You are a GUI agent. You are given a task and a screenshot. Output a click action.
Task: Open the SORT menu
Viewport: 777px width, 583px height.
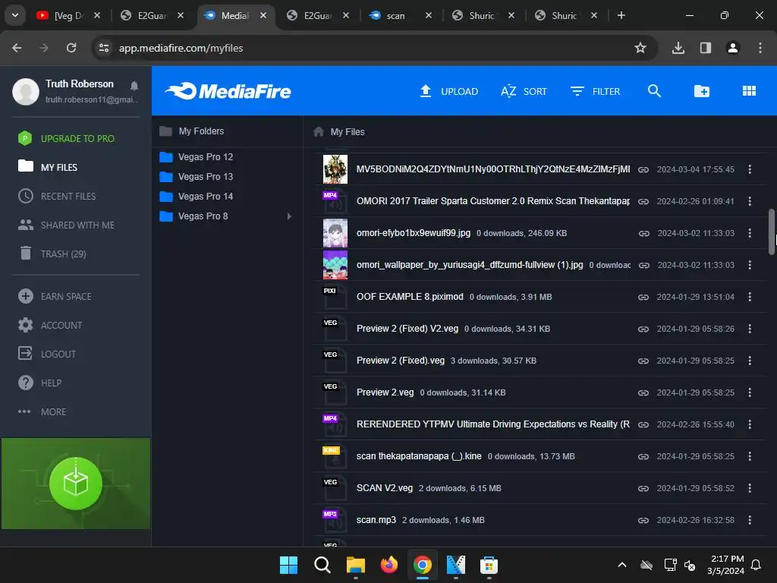tap(524, 91)
